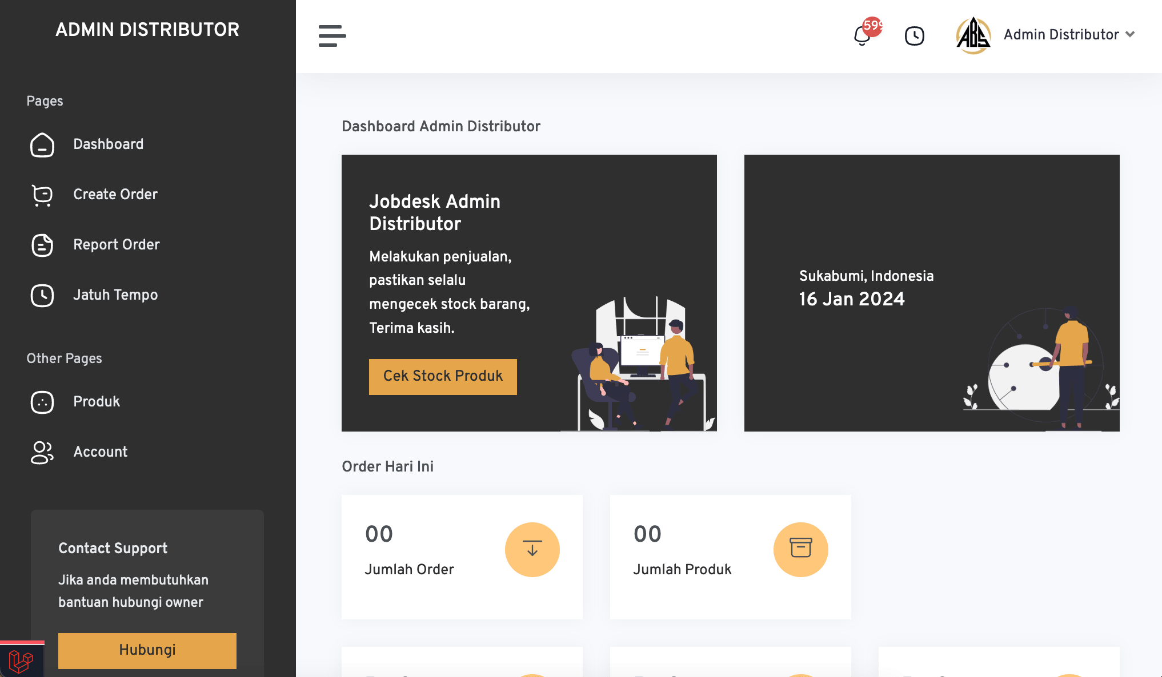1162x677 pixels.
Task: Select Other Pages section heading
Action: 64,358
